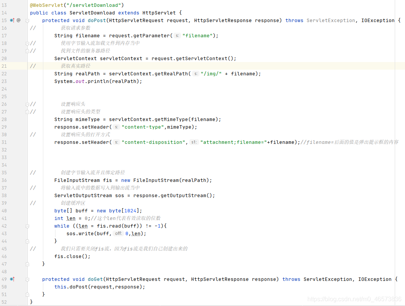Toggle fold marker at line 26 comment
This screenshot has height=306, width=405.
coord(27,105)
